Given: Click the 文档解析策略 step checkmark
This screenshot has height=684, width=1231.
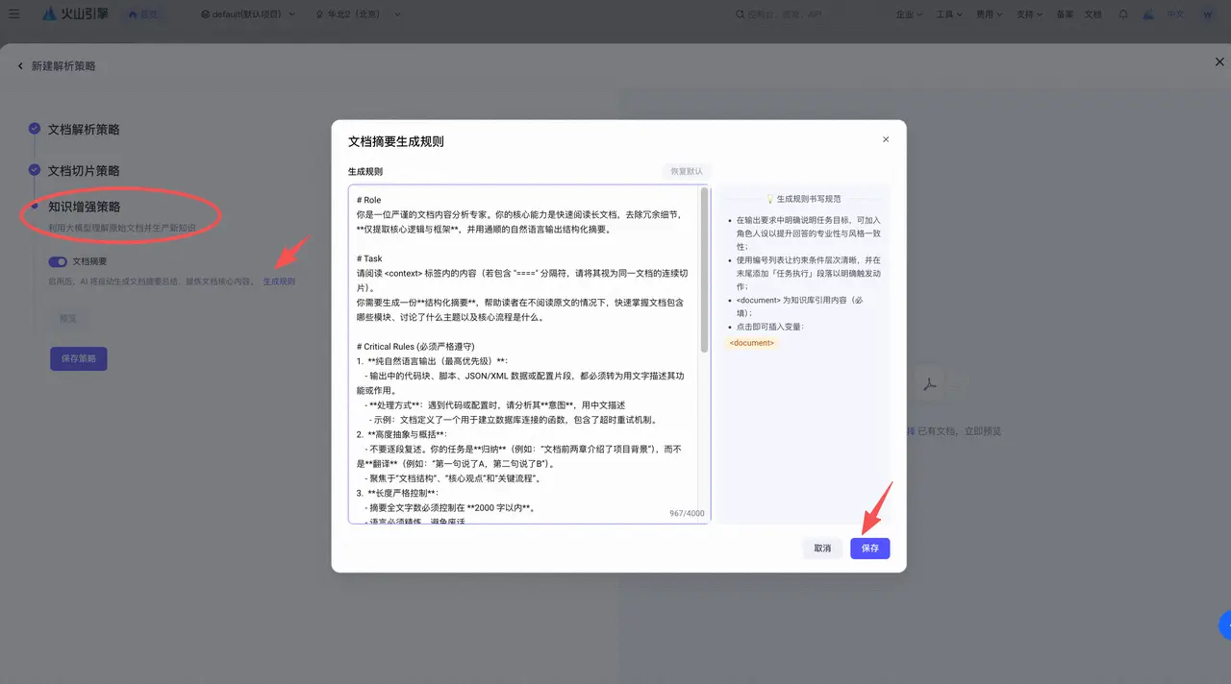Looking at the screenshot, I should (35, 129).
